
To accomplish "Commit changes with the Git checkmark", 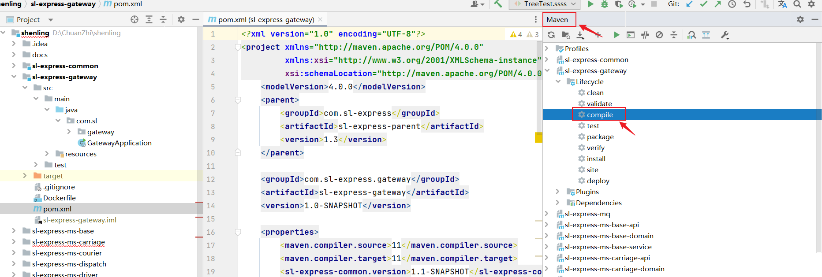I will [703, 4].
